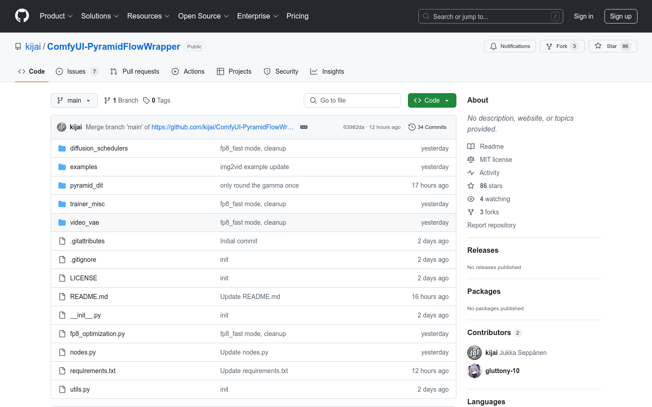This screenshot has height=407, width=652.
Task: Click the nodes.py file icon
Action: point(62,352)
